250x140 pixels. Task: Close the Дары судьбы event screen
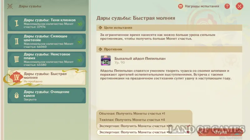point(239,6)
